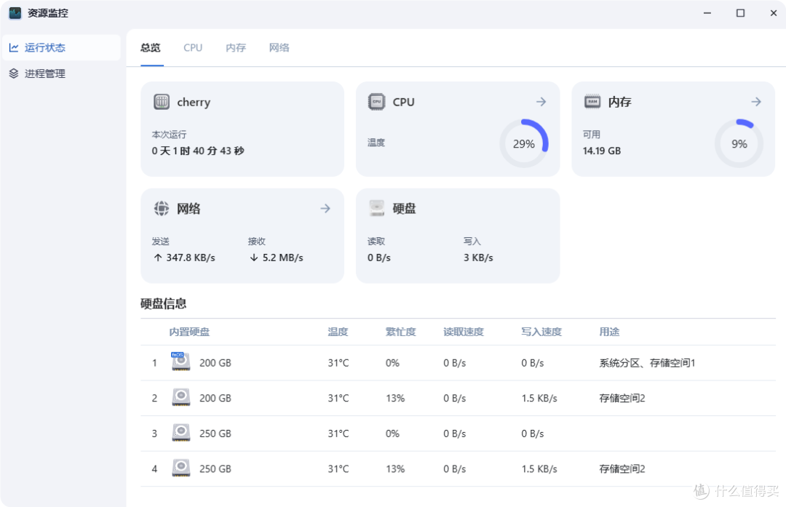Click the drive icon of disk 2
Viewport: 786px width, 507px height.
(180, 397)
